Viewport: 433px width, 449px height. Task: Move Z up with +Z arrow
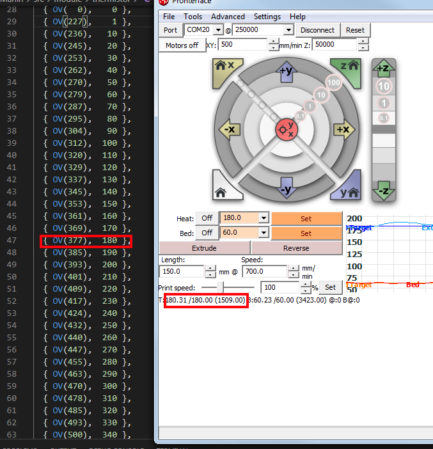click(x=384, y=68)
